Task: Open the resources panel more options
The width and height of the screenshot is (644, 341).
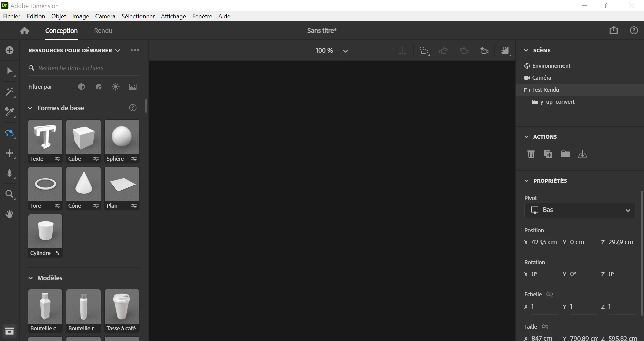Action: [135, 50]
